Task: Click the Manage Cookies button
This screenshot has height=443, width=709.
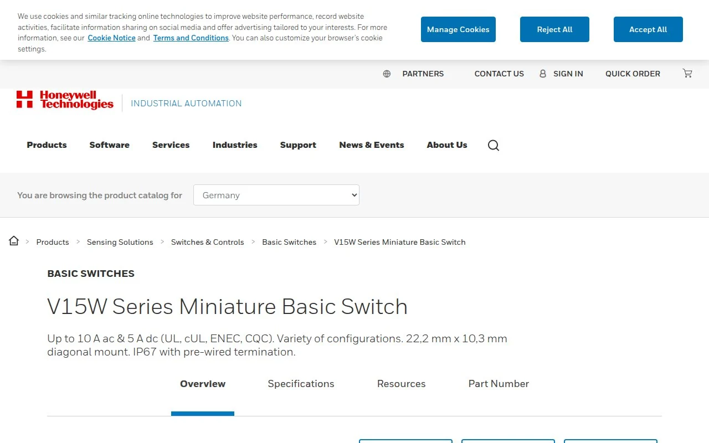Action: [x=458, y=29]
